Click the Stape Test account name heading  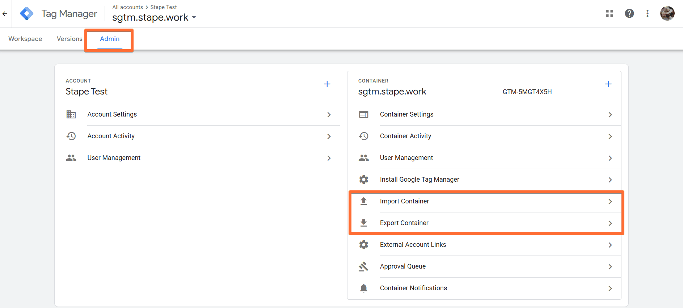(x=87, y=92)
